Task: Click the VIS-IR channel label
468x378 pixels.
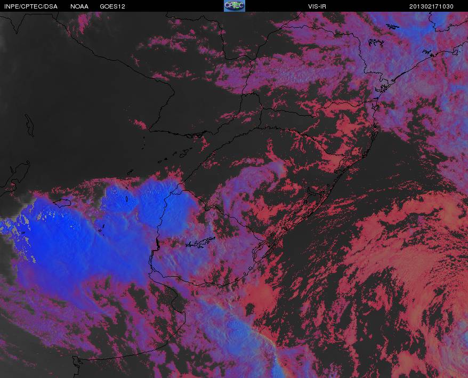Action: pyautogui.click(x=317, y=6)
